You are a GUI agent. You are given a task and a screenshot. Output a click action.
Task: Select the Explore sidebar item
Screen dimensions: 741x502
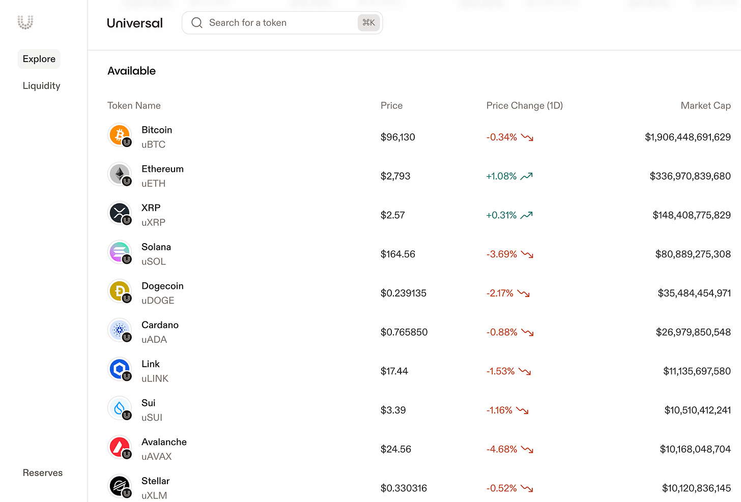pos(39,59)
